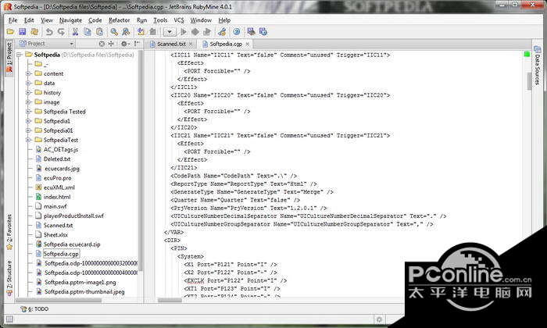The height and width of the screenshot is (328, 547).
Task: Open the Tools menu
Action: pos(160,20)
